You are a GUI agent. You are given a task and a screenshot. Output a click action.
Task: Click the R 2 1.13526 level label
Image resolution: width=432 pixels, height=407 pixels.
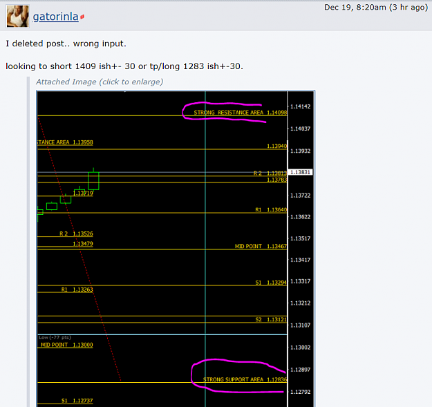coord(76,234)
